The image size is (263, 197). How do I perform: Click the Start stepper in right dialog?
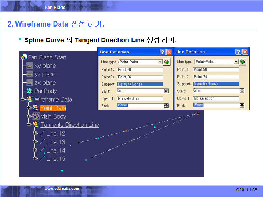[x=242, y=91]
